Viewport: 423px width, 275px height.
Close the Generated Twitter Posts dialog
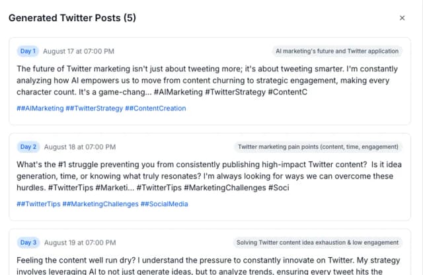tap(402, 18)
